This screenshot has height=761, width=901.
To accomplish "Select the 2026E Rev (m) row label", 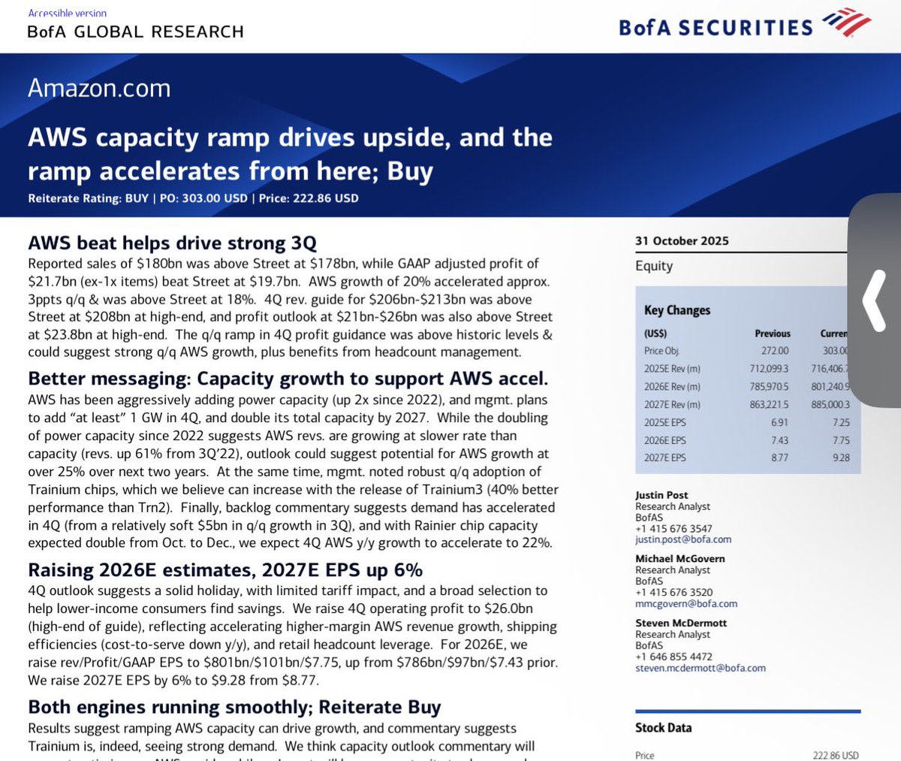I will pyautogui.click(x=672, y=387).
